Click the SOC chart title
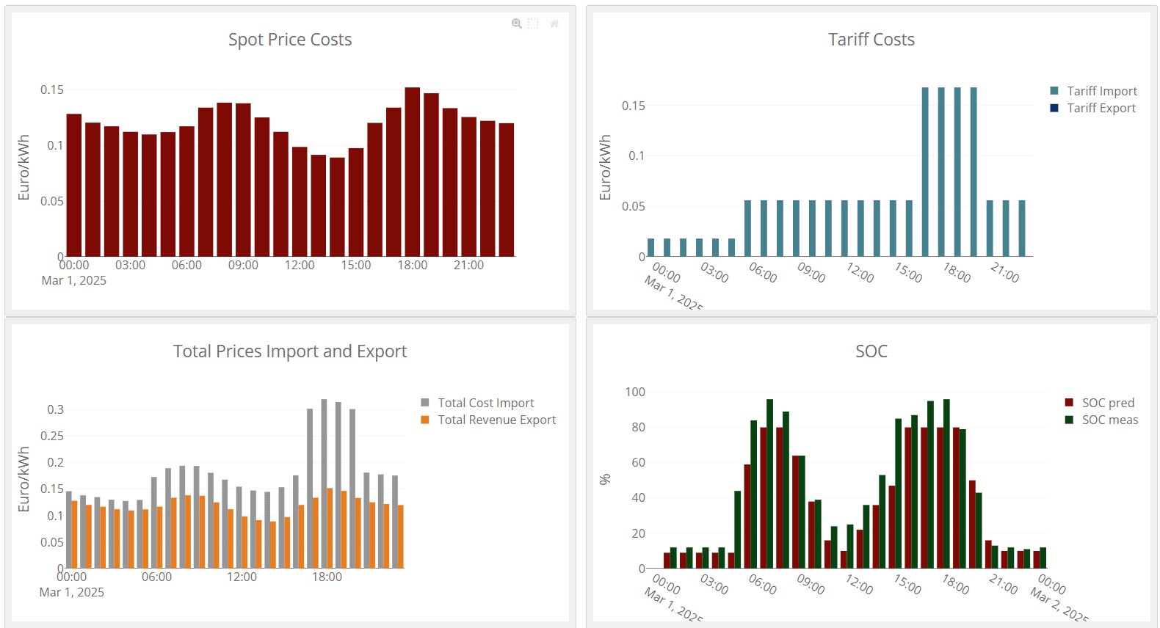 pyautogui.click(x=871, y=351)
